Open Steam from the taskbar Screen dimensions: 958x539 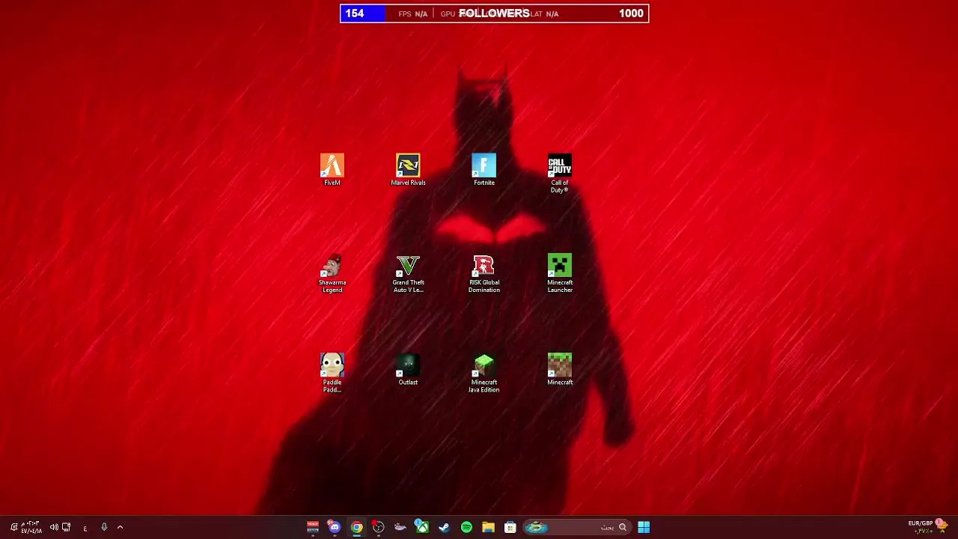(445, 527)
